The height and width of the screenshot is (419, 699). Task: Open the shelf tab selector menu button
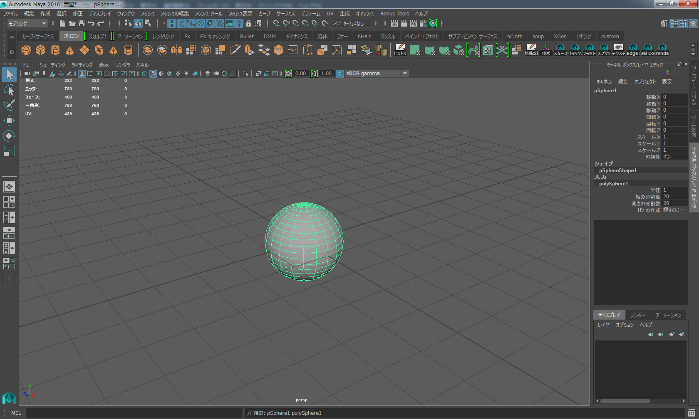point(12,37)
